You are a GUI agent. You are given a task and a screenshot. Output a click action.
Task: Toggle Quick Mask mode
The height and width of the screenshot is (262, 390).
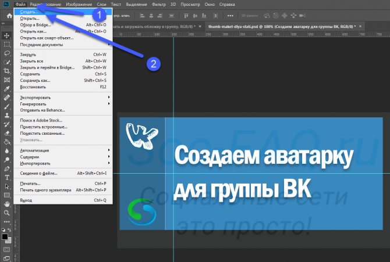coord(7,249)
